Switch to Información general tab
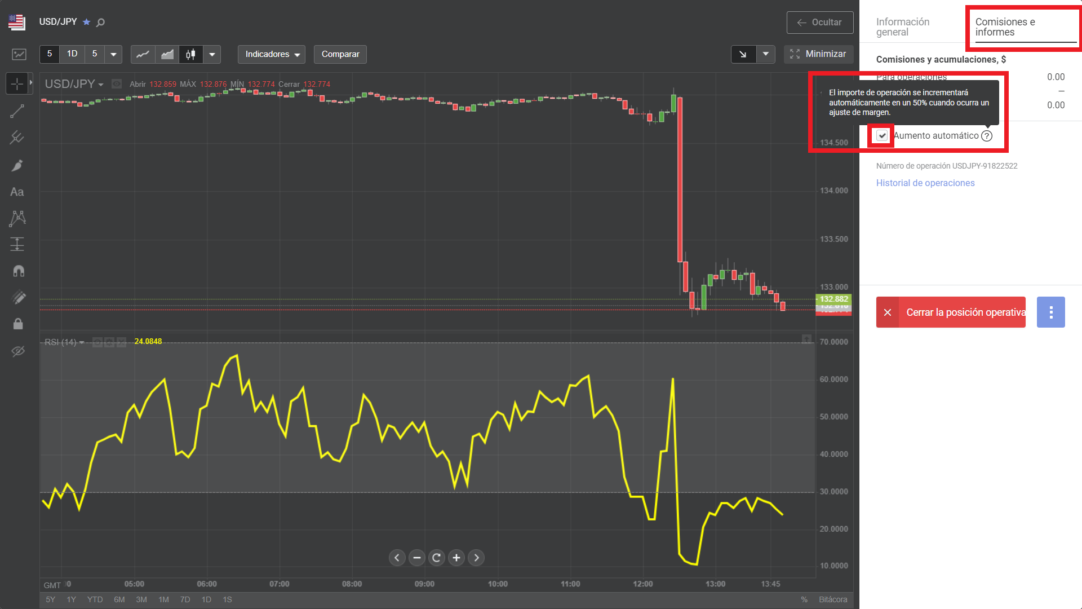This screenshot has width=1082, height=609. [902, 27]
